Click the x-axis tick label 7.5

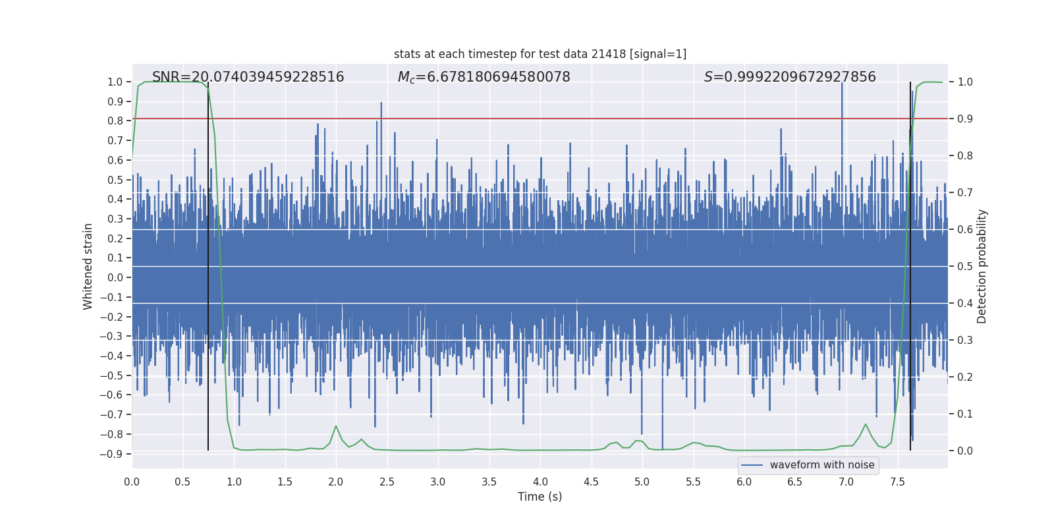coord(897,482)
